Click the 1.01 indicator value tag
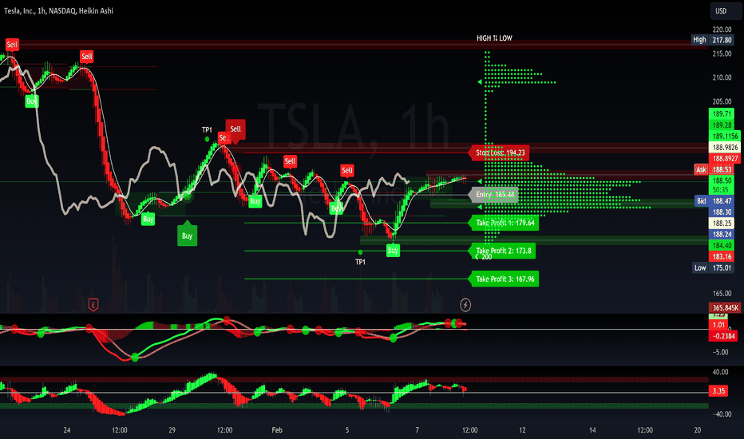Image resolution: width=744 pixels, height=439 pixels. (x=718, y=325)
